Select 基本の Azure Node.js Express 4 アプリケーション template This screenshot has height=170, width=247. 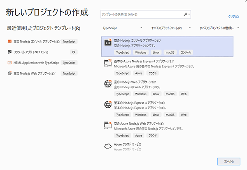tap(167, 67)
